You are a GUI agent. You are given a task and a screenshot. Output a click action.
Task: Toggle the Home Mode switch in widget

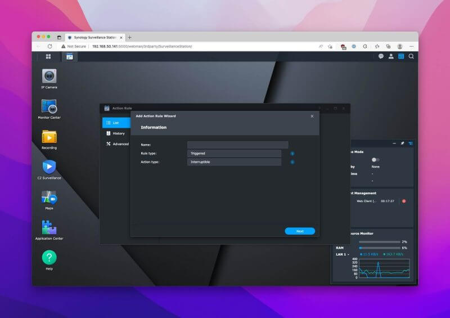(375, 160)
